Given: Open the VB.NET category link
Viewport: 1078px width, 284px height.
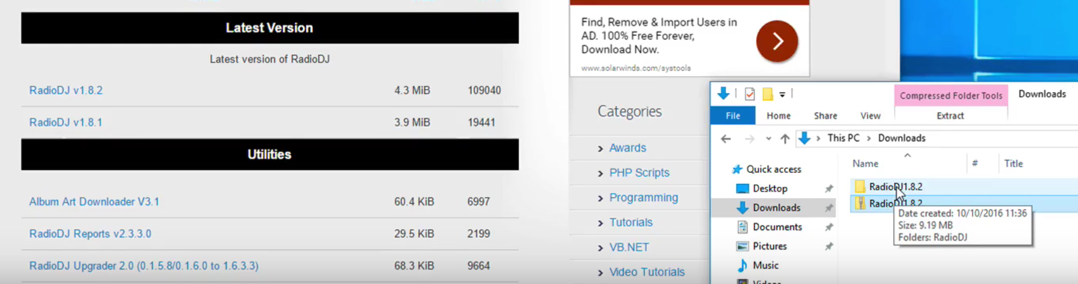Looking at the screenshot, I should click(x=629, y=248).
